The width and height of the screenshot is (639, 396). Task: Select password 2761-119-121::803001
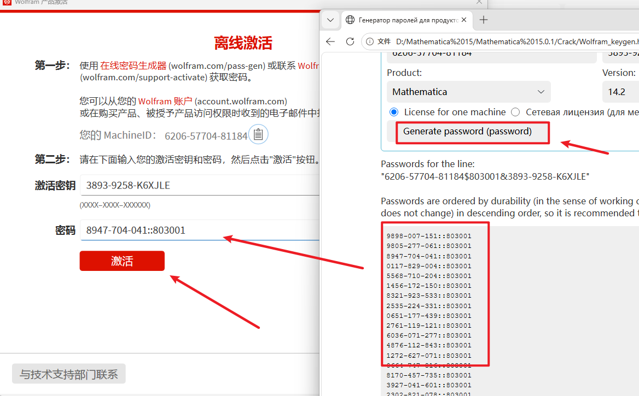click(x=429, y=326)
